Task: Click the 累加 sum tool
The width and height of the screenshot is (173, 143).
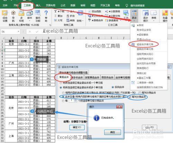Action: pyautogui.click(x=58, y=16)
